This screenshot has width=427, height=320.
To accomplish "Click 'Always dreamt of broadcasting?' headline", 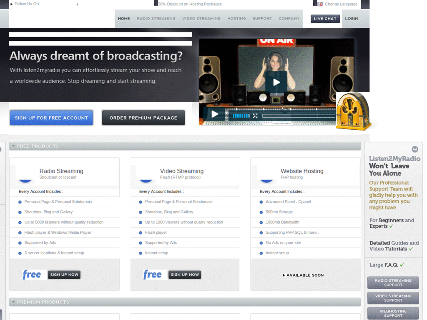I will (x=96, y=56).
